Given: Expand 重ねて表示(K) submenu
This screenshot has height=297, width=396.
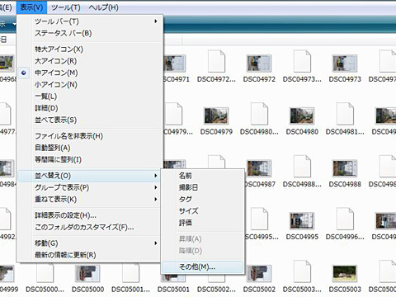Looking at the screenshot, I should [90, 200].
